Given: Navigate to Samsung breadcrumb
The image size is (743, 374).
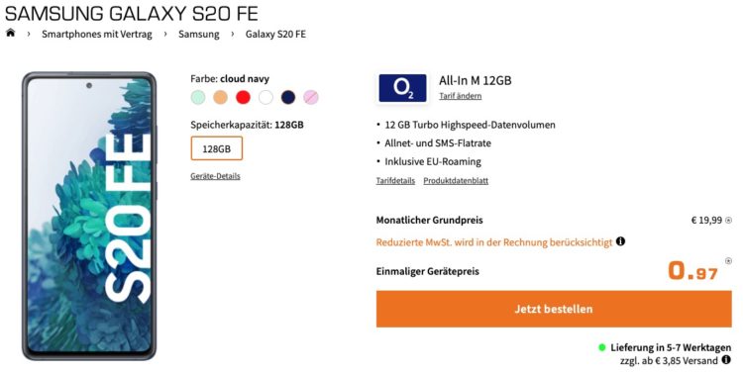Looking at the screenshot, I should [198, 34].
